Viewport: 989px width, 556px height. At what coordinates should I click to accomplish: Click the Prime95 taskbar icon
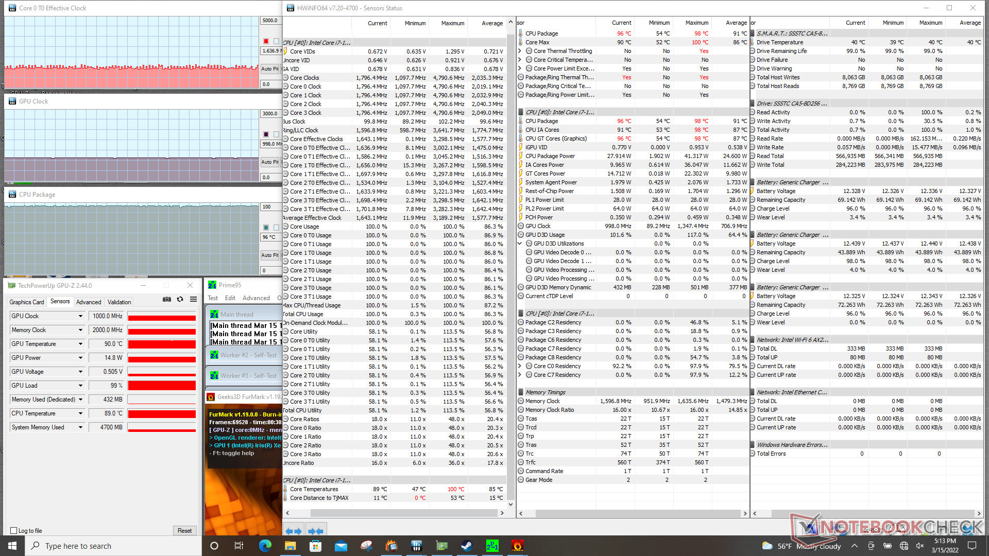click(x=492, y=546)
